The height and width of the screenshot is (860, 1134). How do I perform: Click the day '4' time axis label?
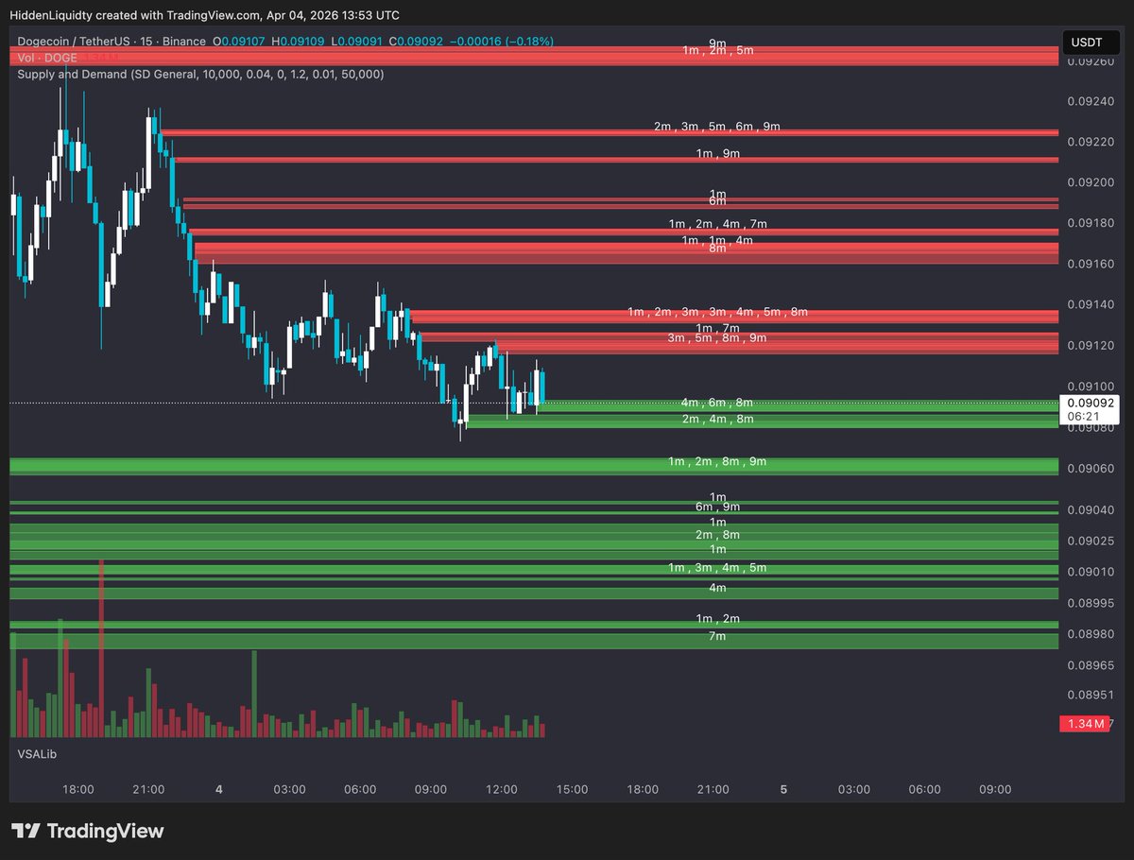(219, 789)
